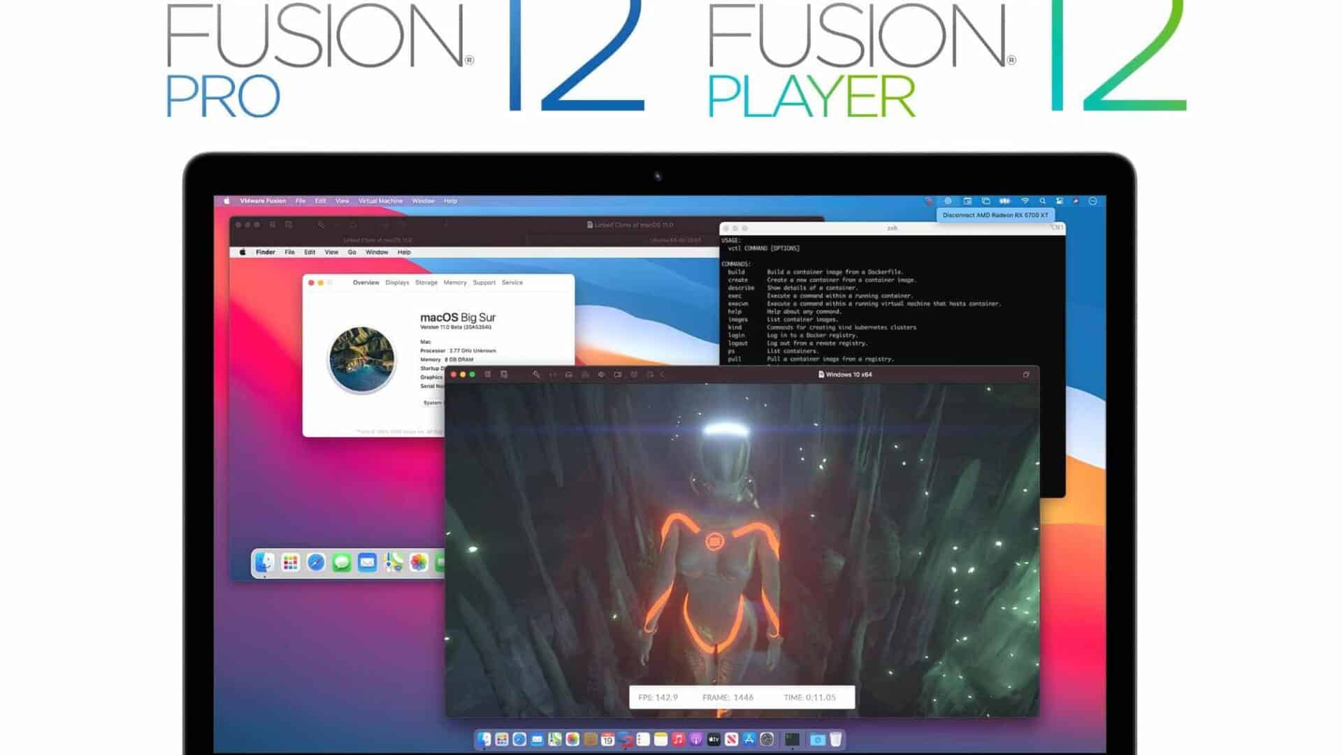Open Photos in the guest macOS dock
Screen dimensions: 1342x755
[419, 562]
